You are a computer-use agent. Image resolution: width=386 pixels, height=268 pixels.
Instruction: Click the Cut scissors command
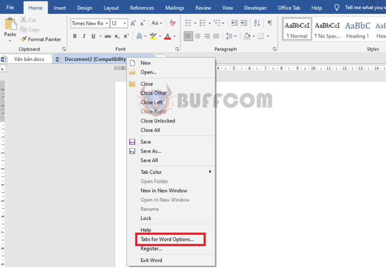point(29,20)
